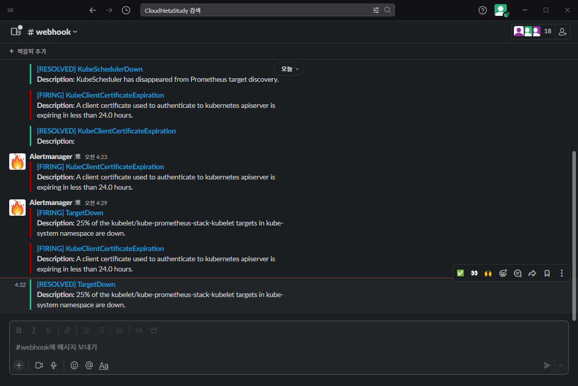The width and height of the screenshot is (578, 386).
Task: Open the help question mark icon
Action: (482, 10)
